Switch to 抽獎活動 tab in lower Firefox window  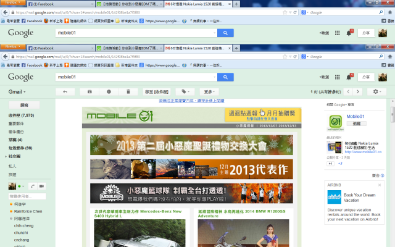[x=130, y=48]
